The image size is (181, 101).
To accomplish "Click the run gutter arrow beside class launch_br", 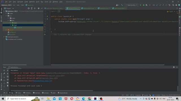I will click(x=48, y=16).
